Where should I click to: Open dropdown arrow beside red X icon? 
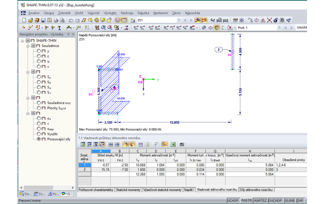(235, 28)
